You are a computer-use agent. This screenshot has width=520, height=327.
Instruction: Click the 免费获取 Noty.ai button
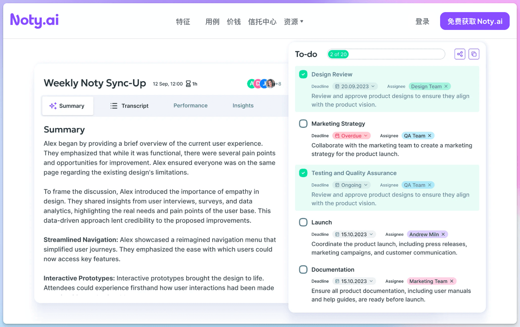[475, 21]
